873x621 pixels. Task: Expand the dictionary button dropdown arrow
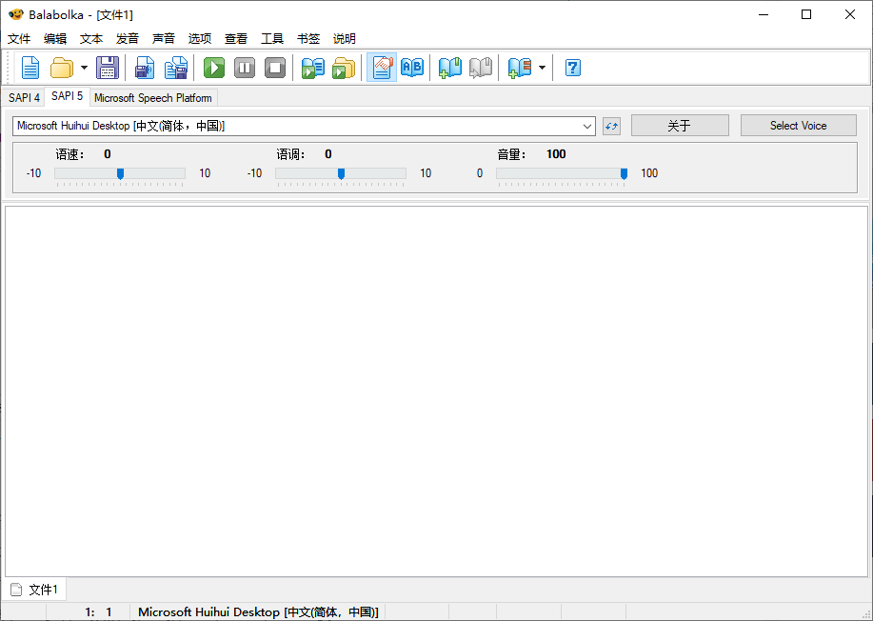click(541, 67)
